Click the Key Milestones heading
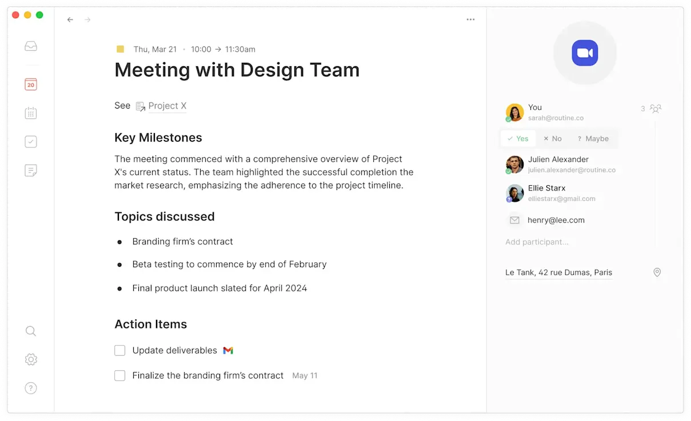Screen dimensions: 691x421 point(158,138)
